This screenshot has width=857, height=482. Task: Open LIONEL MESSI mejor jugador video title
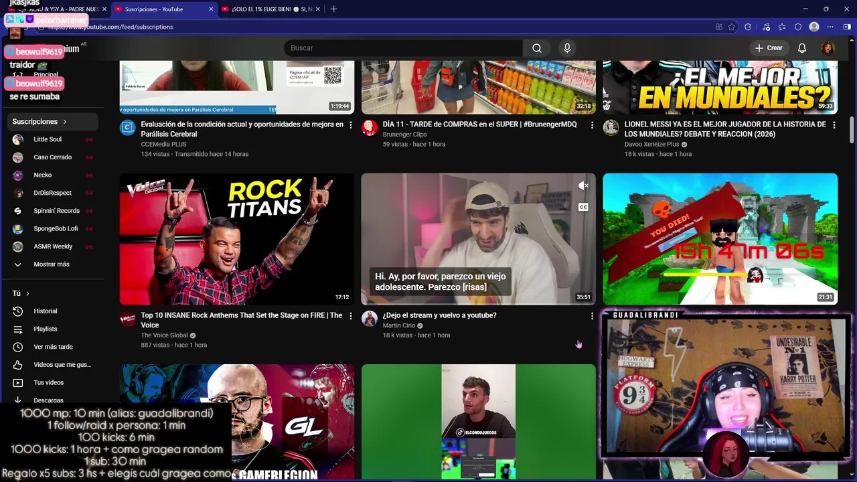coord(724,129)
